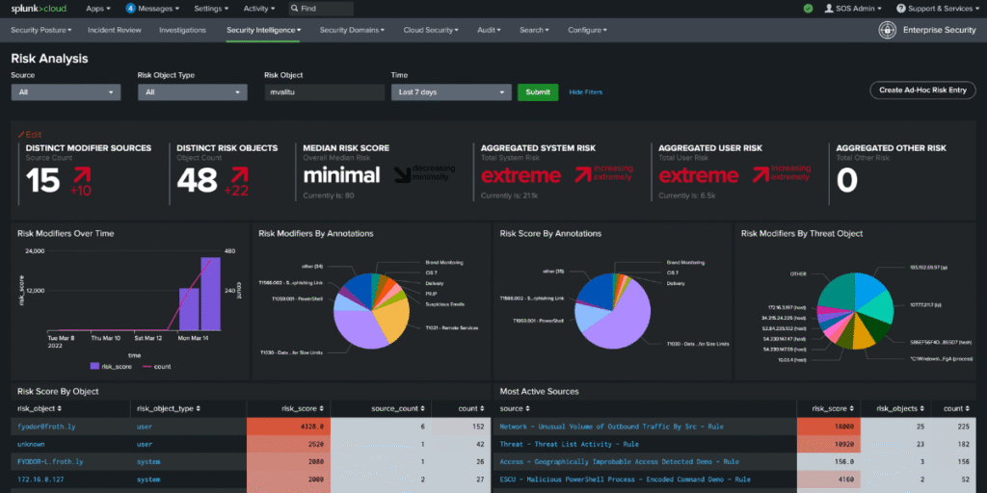Expand the Time range dropdown
Viewport: 987px width, 493px height.
[451, 92]
